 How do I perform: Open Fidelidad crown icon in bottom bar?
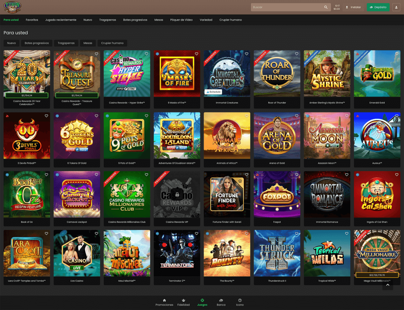183,303
